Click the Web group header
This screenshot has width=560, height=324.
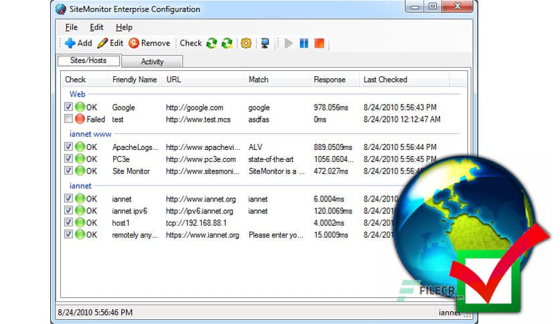click(77, 94)
